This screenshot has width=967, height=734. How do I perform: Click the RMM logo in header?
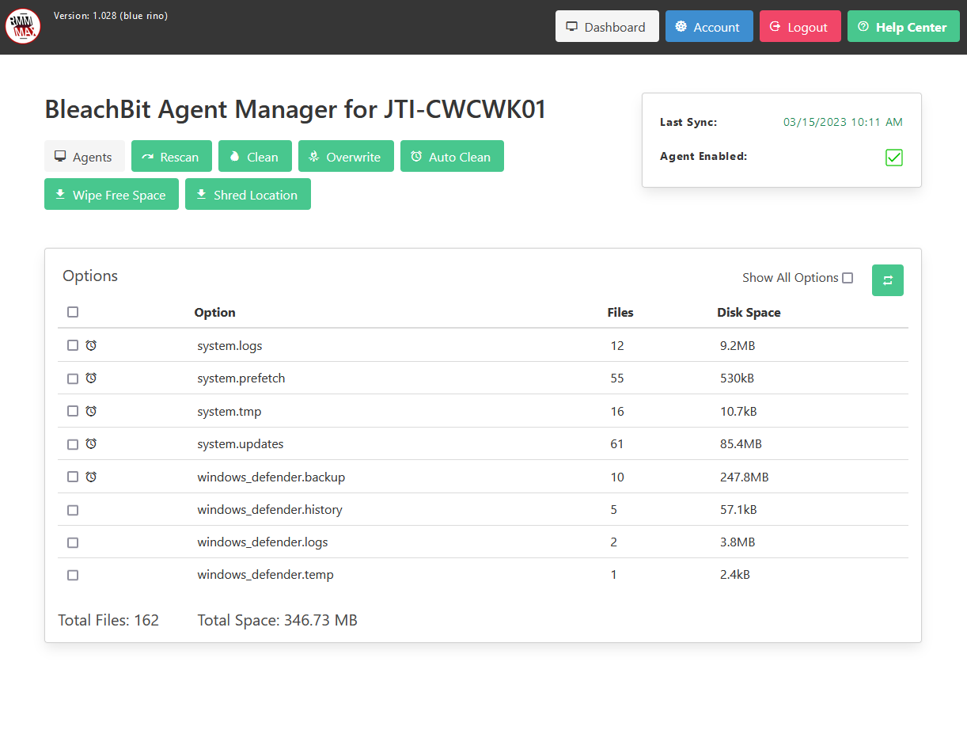23,27
